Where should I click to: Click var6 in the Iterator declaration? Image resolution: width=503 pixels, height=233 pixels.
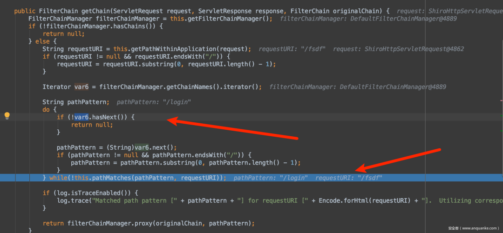81,87
